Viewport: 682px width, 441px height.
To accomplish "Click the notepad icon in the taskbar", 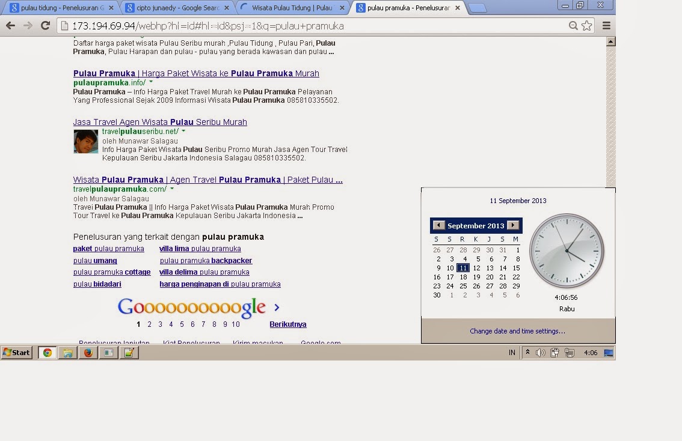I will (x=129, y=353).
